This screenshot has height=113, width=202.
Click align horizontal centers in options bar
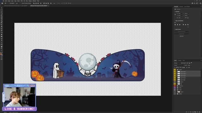[x=36, y=3]
